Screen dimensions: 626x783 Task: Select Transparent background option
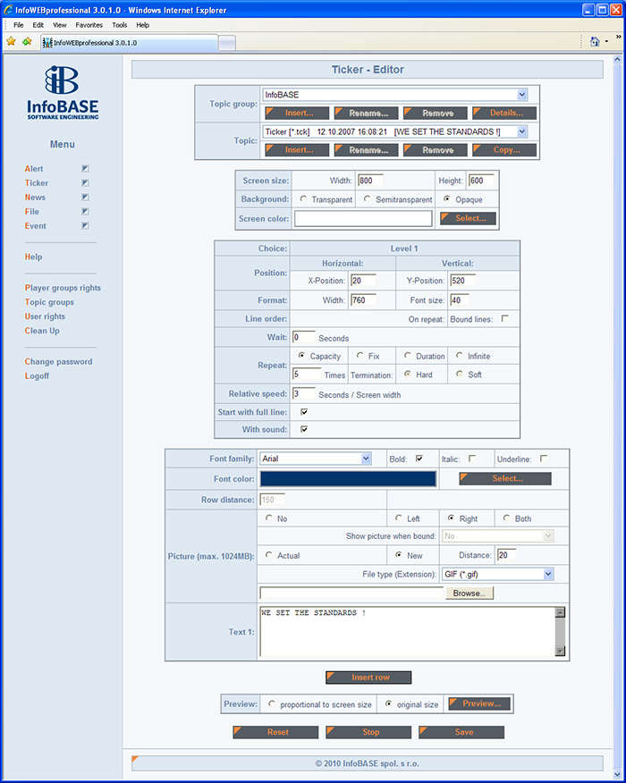pyautogui.click(x=303, y=198)
